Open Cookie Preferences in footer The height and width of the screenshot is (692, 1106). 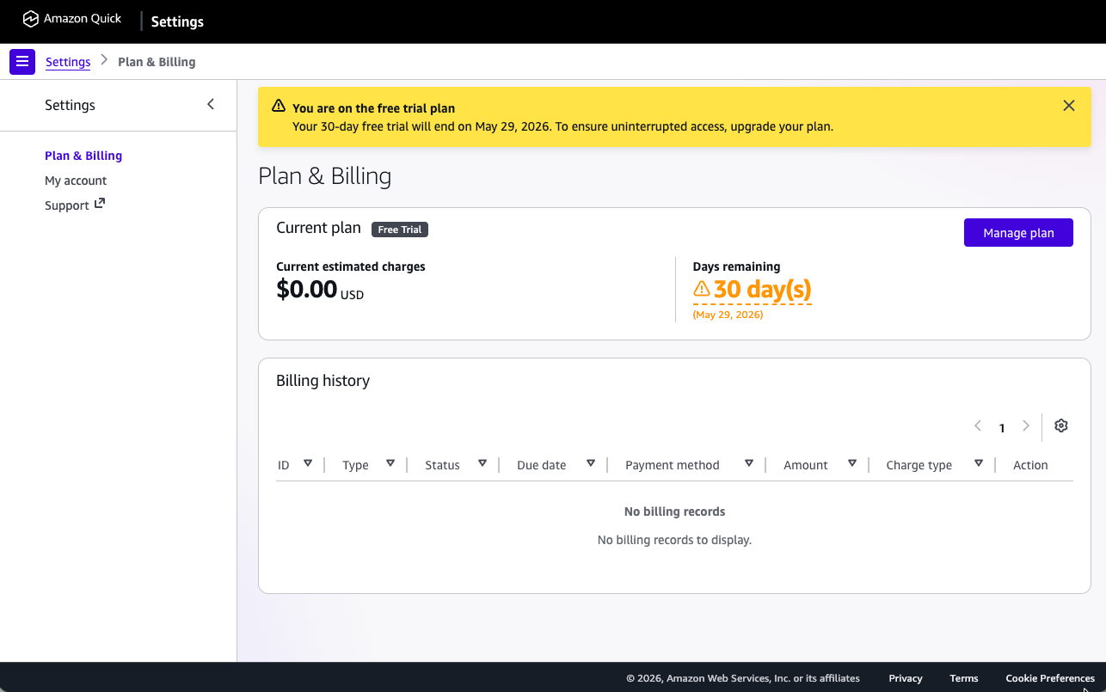click(x=1049, y=678)
